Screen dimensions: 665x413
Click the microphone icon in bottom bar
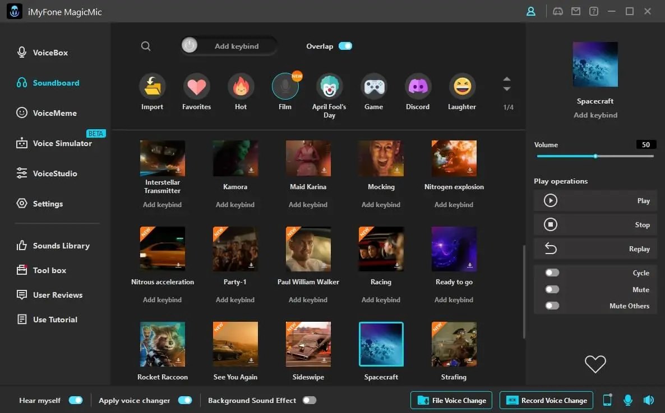[628, 400]
